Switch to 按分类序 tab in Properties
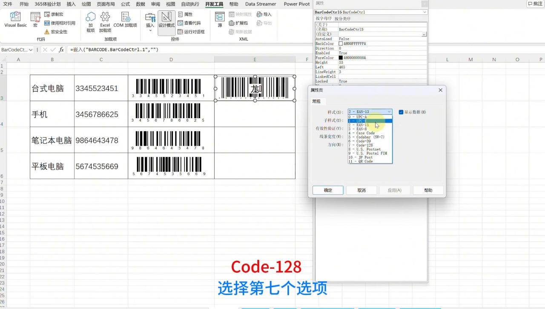 point(343,19)
